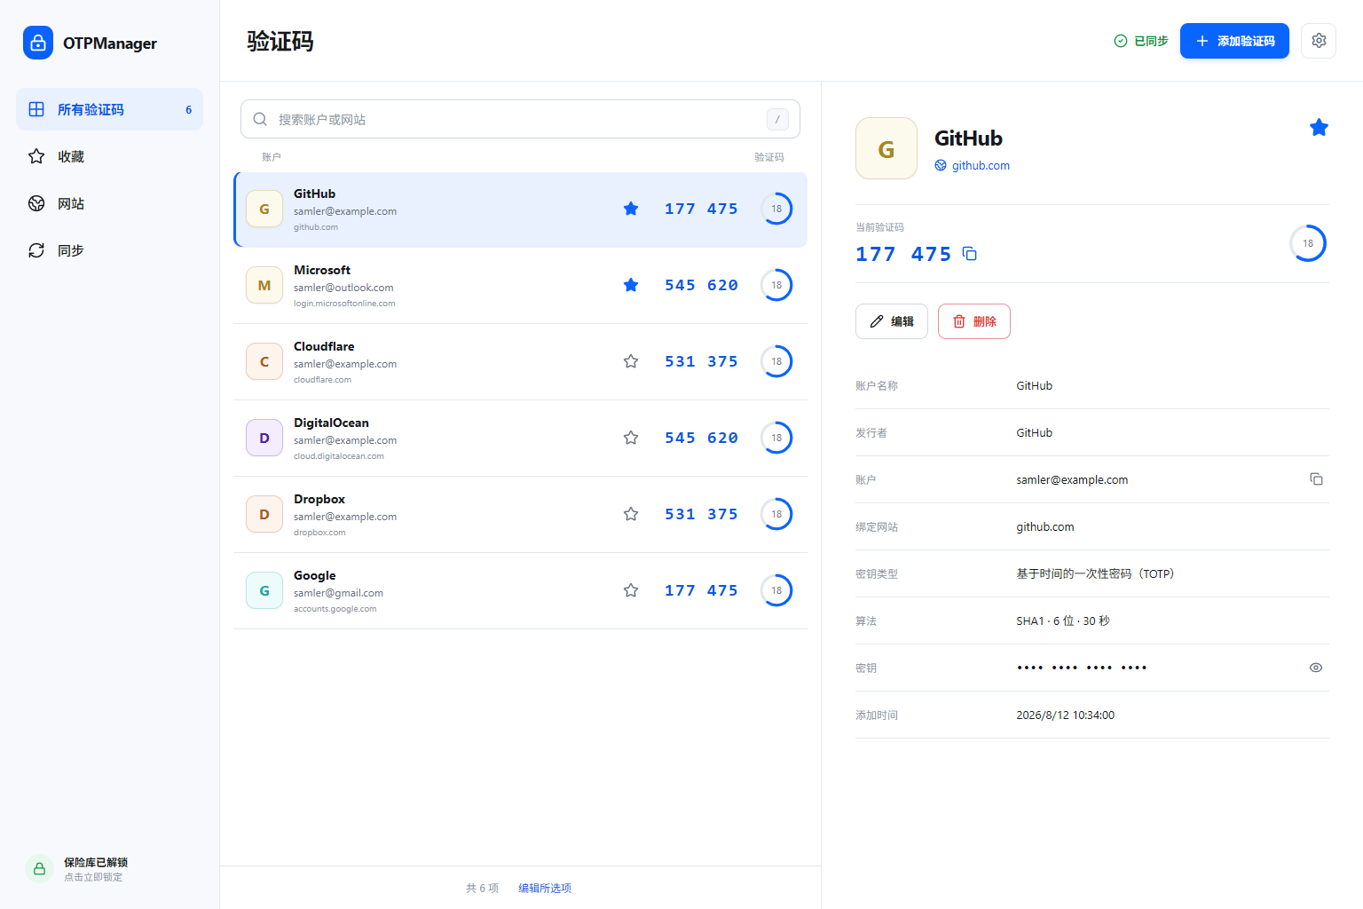Copy the current GitHub code 177 475
This screenshot has height=909, width=1363.
tap(970, 254)
